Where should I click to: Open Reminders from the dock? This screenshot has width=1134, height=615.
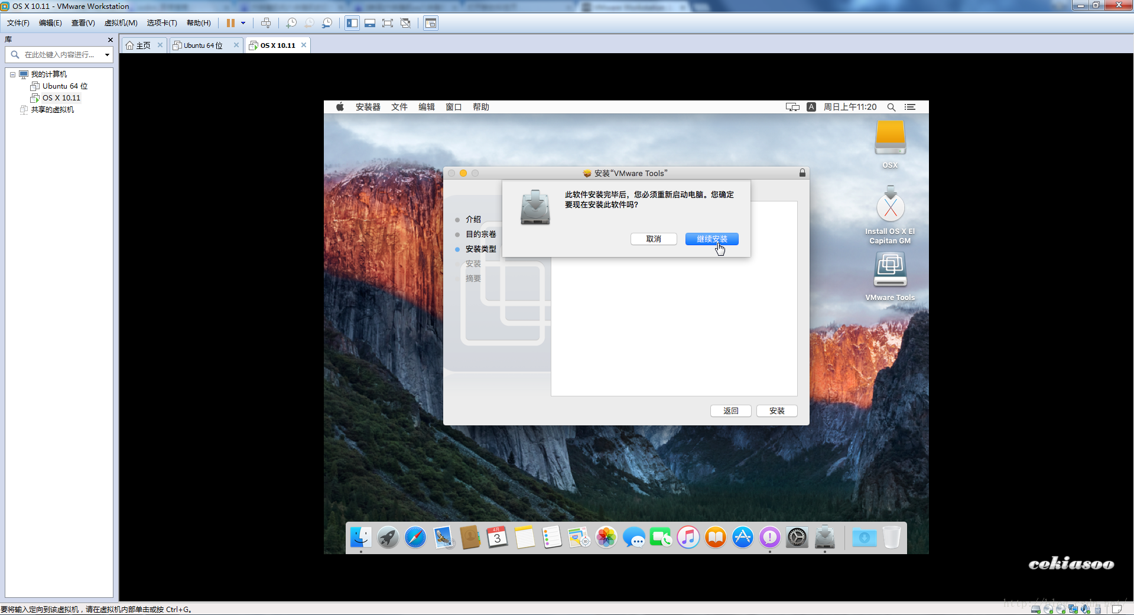(x=552, y=537)
